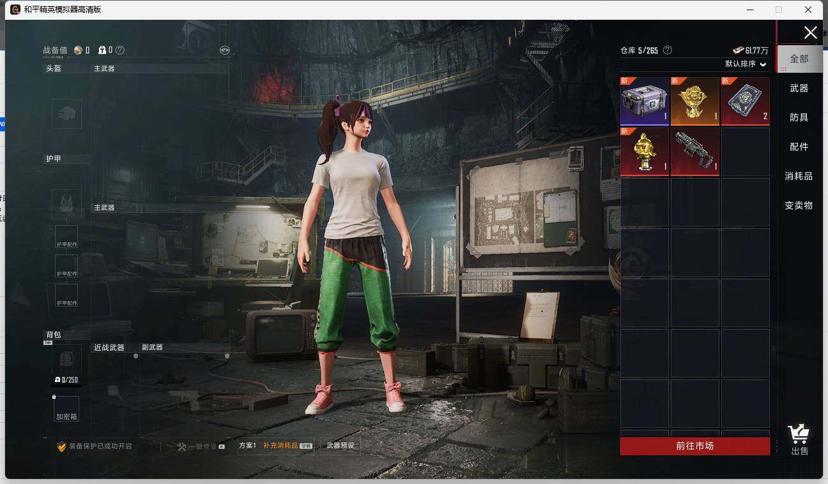The height and width of the screenshot is (484, 828).
Task: Select the second 护甲配件 attachment slot
Action: [x=66, y=267]
